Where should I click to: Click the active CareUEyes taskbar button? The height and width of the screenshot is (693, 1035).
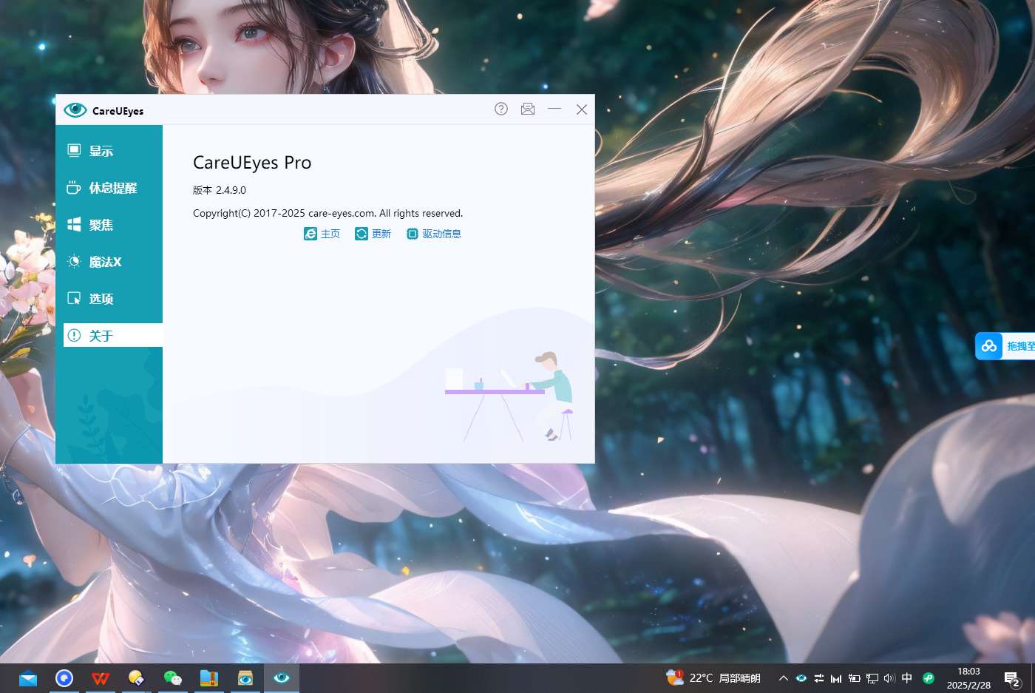[282, 678]
